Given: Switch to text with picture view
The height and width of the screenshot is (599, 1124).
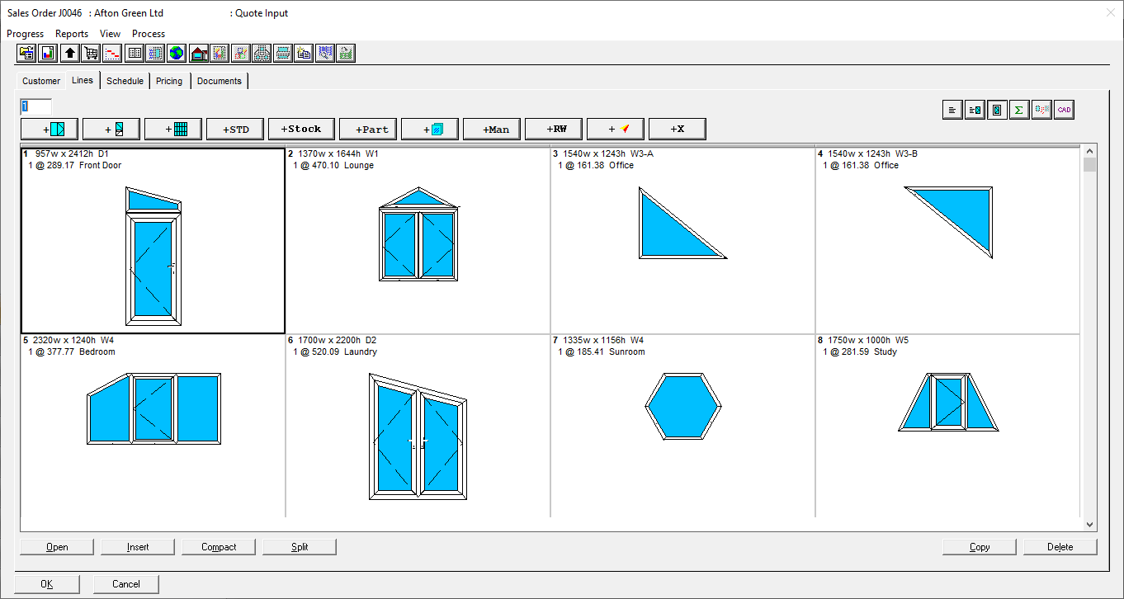Looking at the screenshot, I should tap(975, 110).
